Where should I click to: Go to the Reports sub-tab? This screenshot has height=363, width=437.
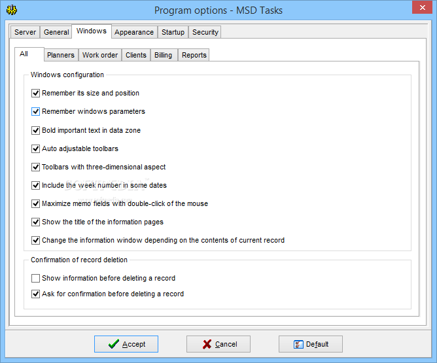[x=194, y=56]
